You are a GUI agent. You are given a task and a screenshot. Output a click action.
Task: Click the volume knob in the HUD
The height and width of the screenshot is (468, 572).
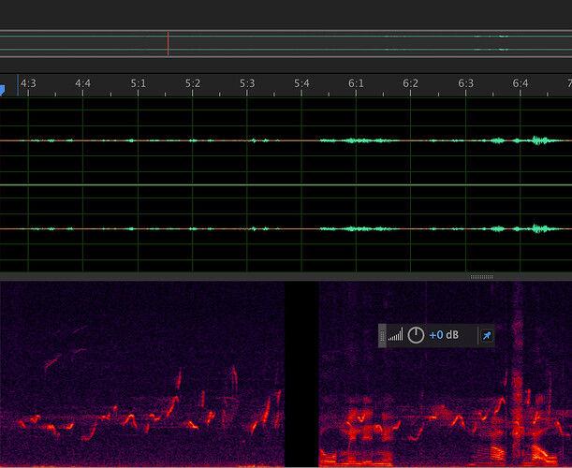point(416,335)
